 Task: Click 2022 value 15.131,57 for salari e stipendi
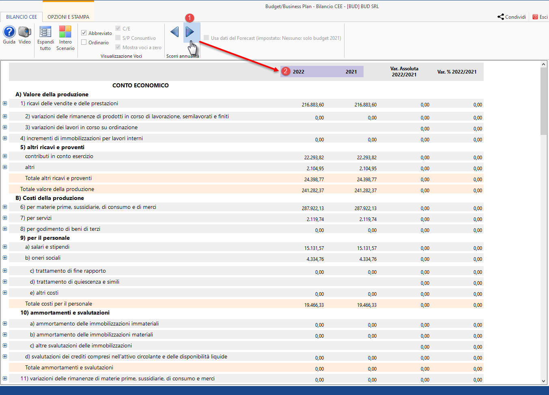click(x=314, y=248)
